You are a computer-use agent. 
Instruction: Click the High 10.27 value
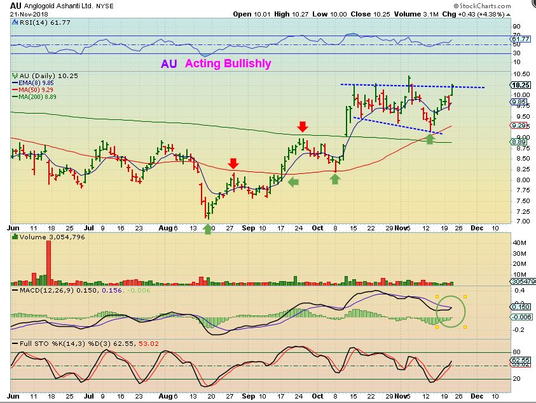(291, 15)
